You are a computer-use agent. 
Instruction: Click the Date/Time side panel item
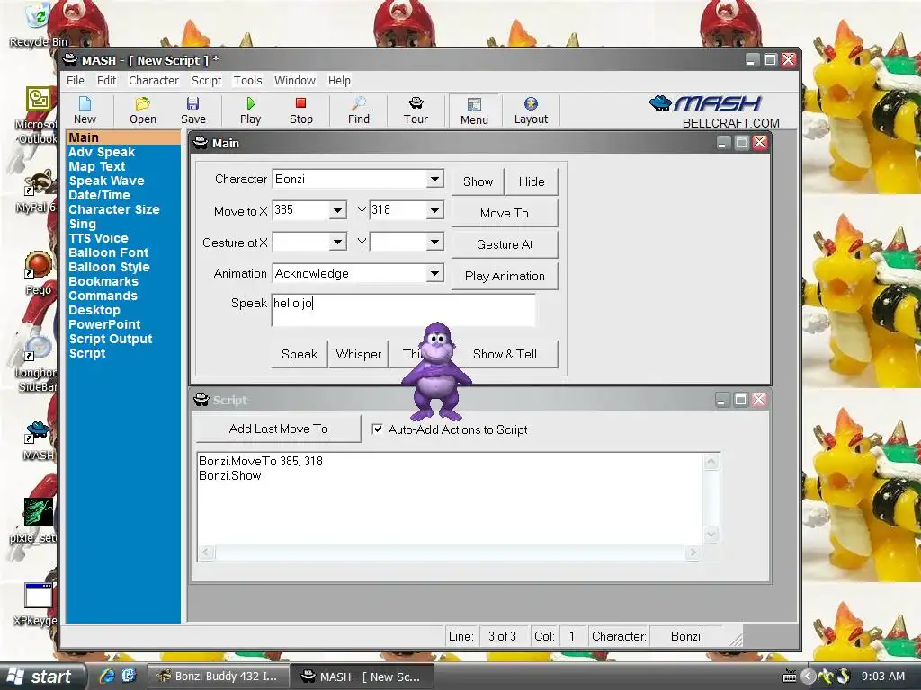[x=99, y=195]
